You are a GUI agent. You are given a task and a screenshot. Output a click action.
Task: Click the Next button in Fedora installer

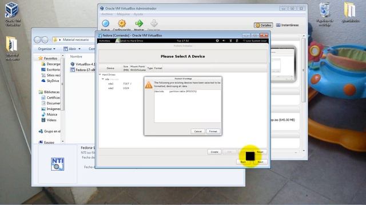[x=261, y=162]
